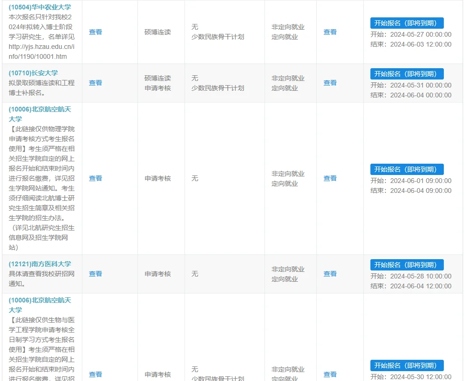Open the (10710)长安大学 school link

pos(33,73)
